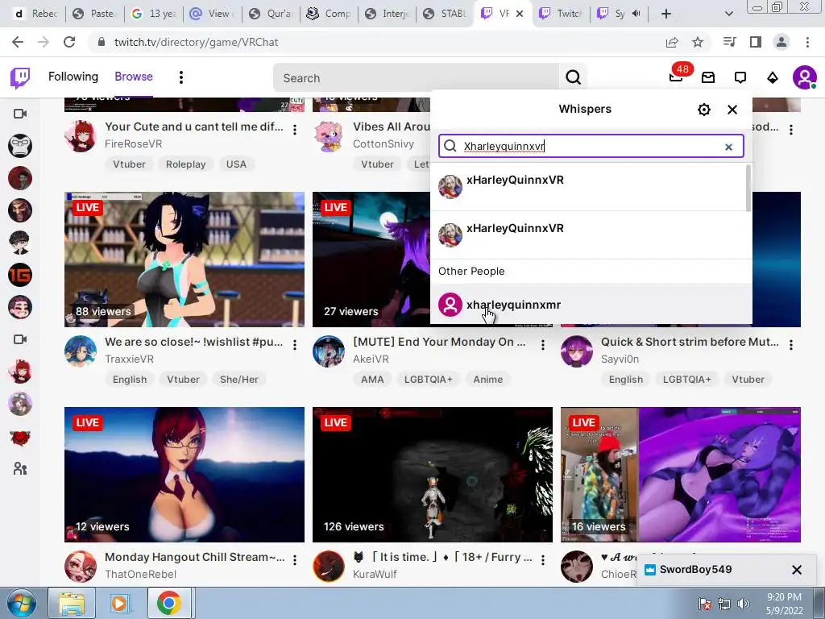Open the purple user avatar menu
Viewport: 825px width, 619px height.
[805, 78]
